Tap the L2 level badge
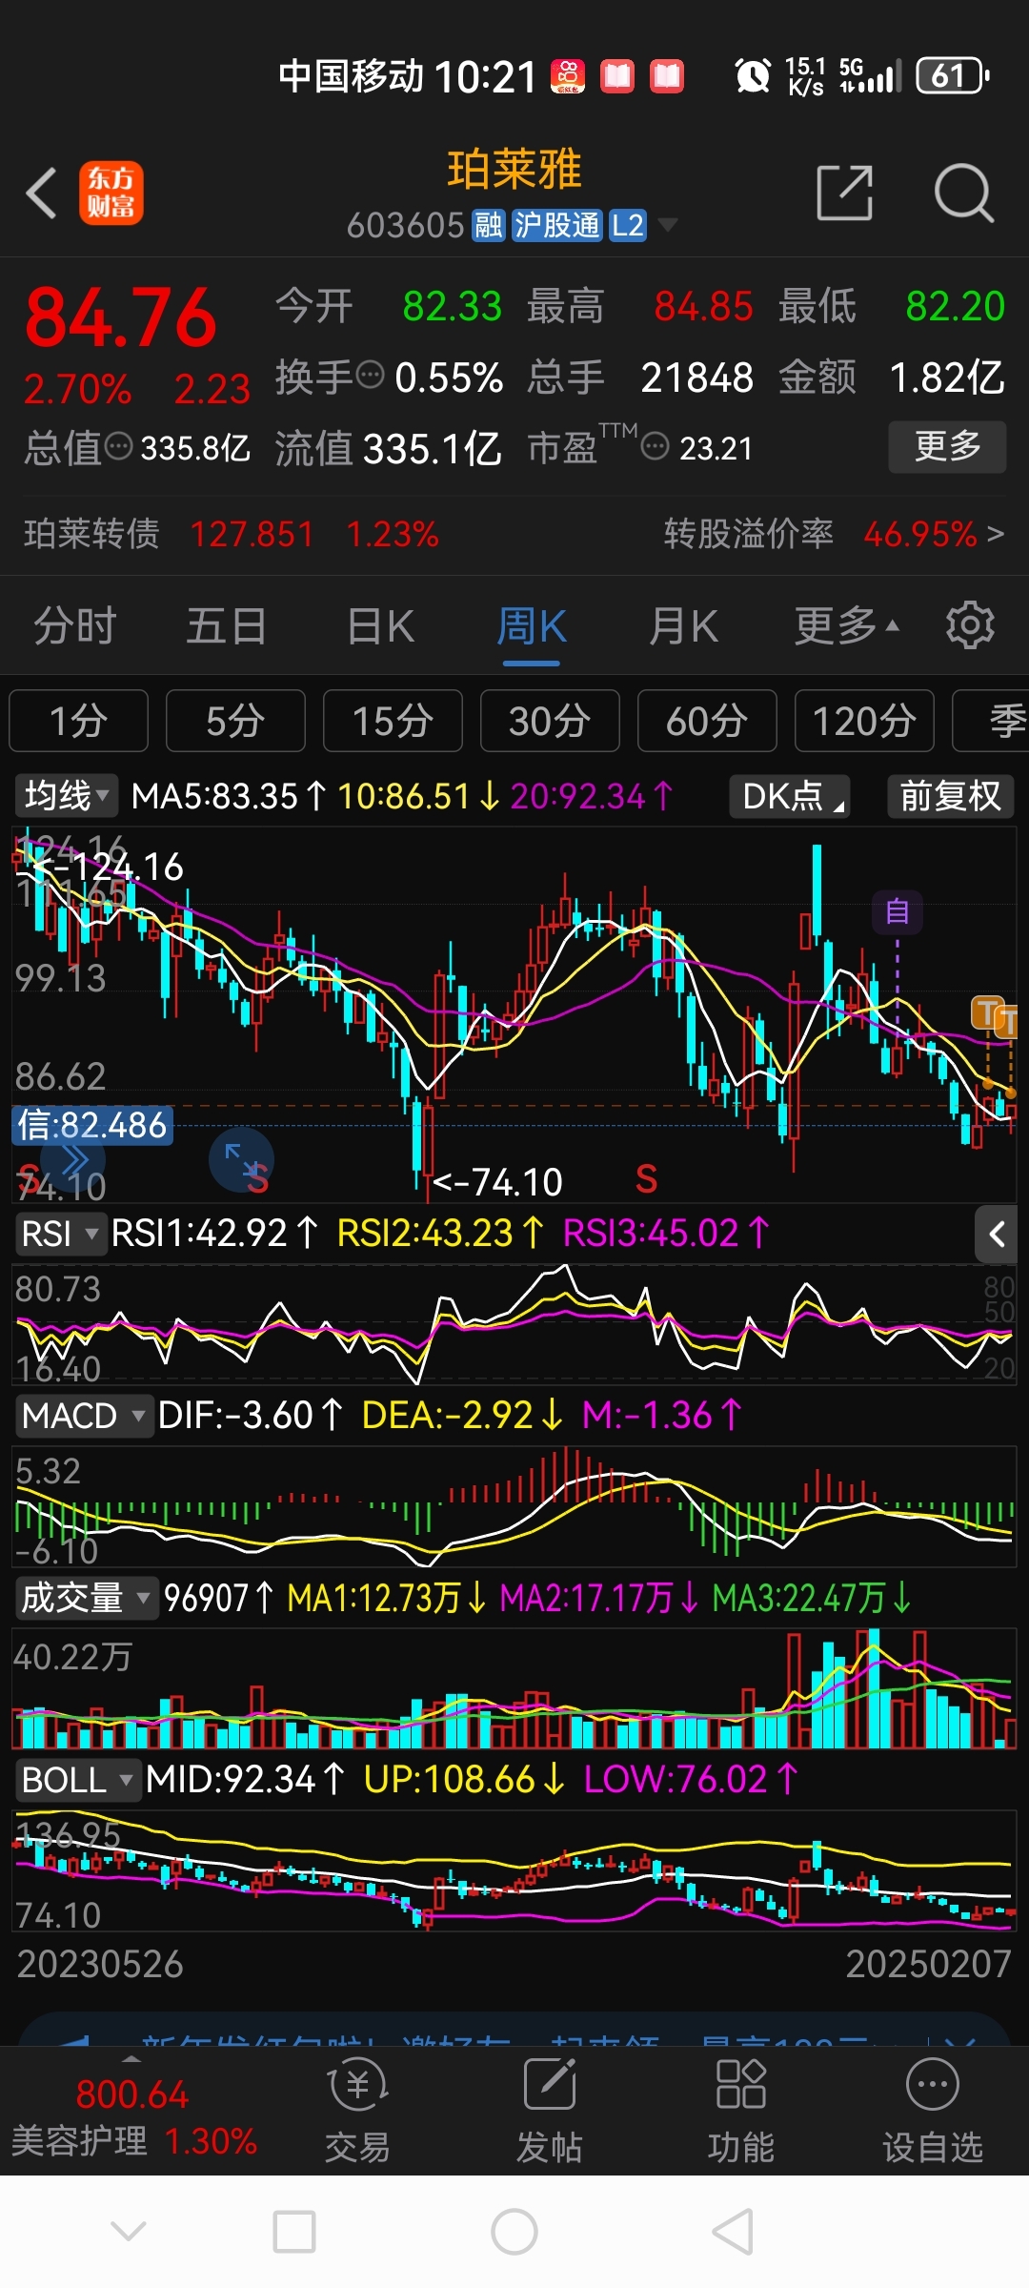 pyautogui.click(x=628, y=226)
